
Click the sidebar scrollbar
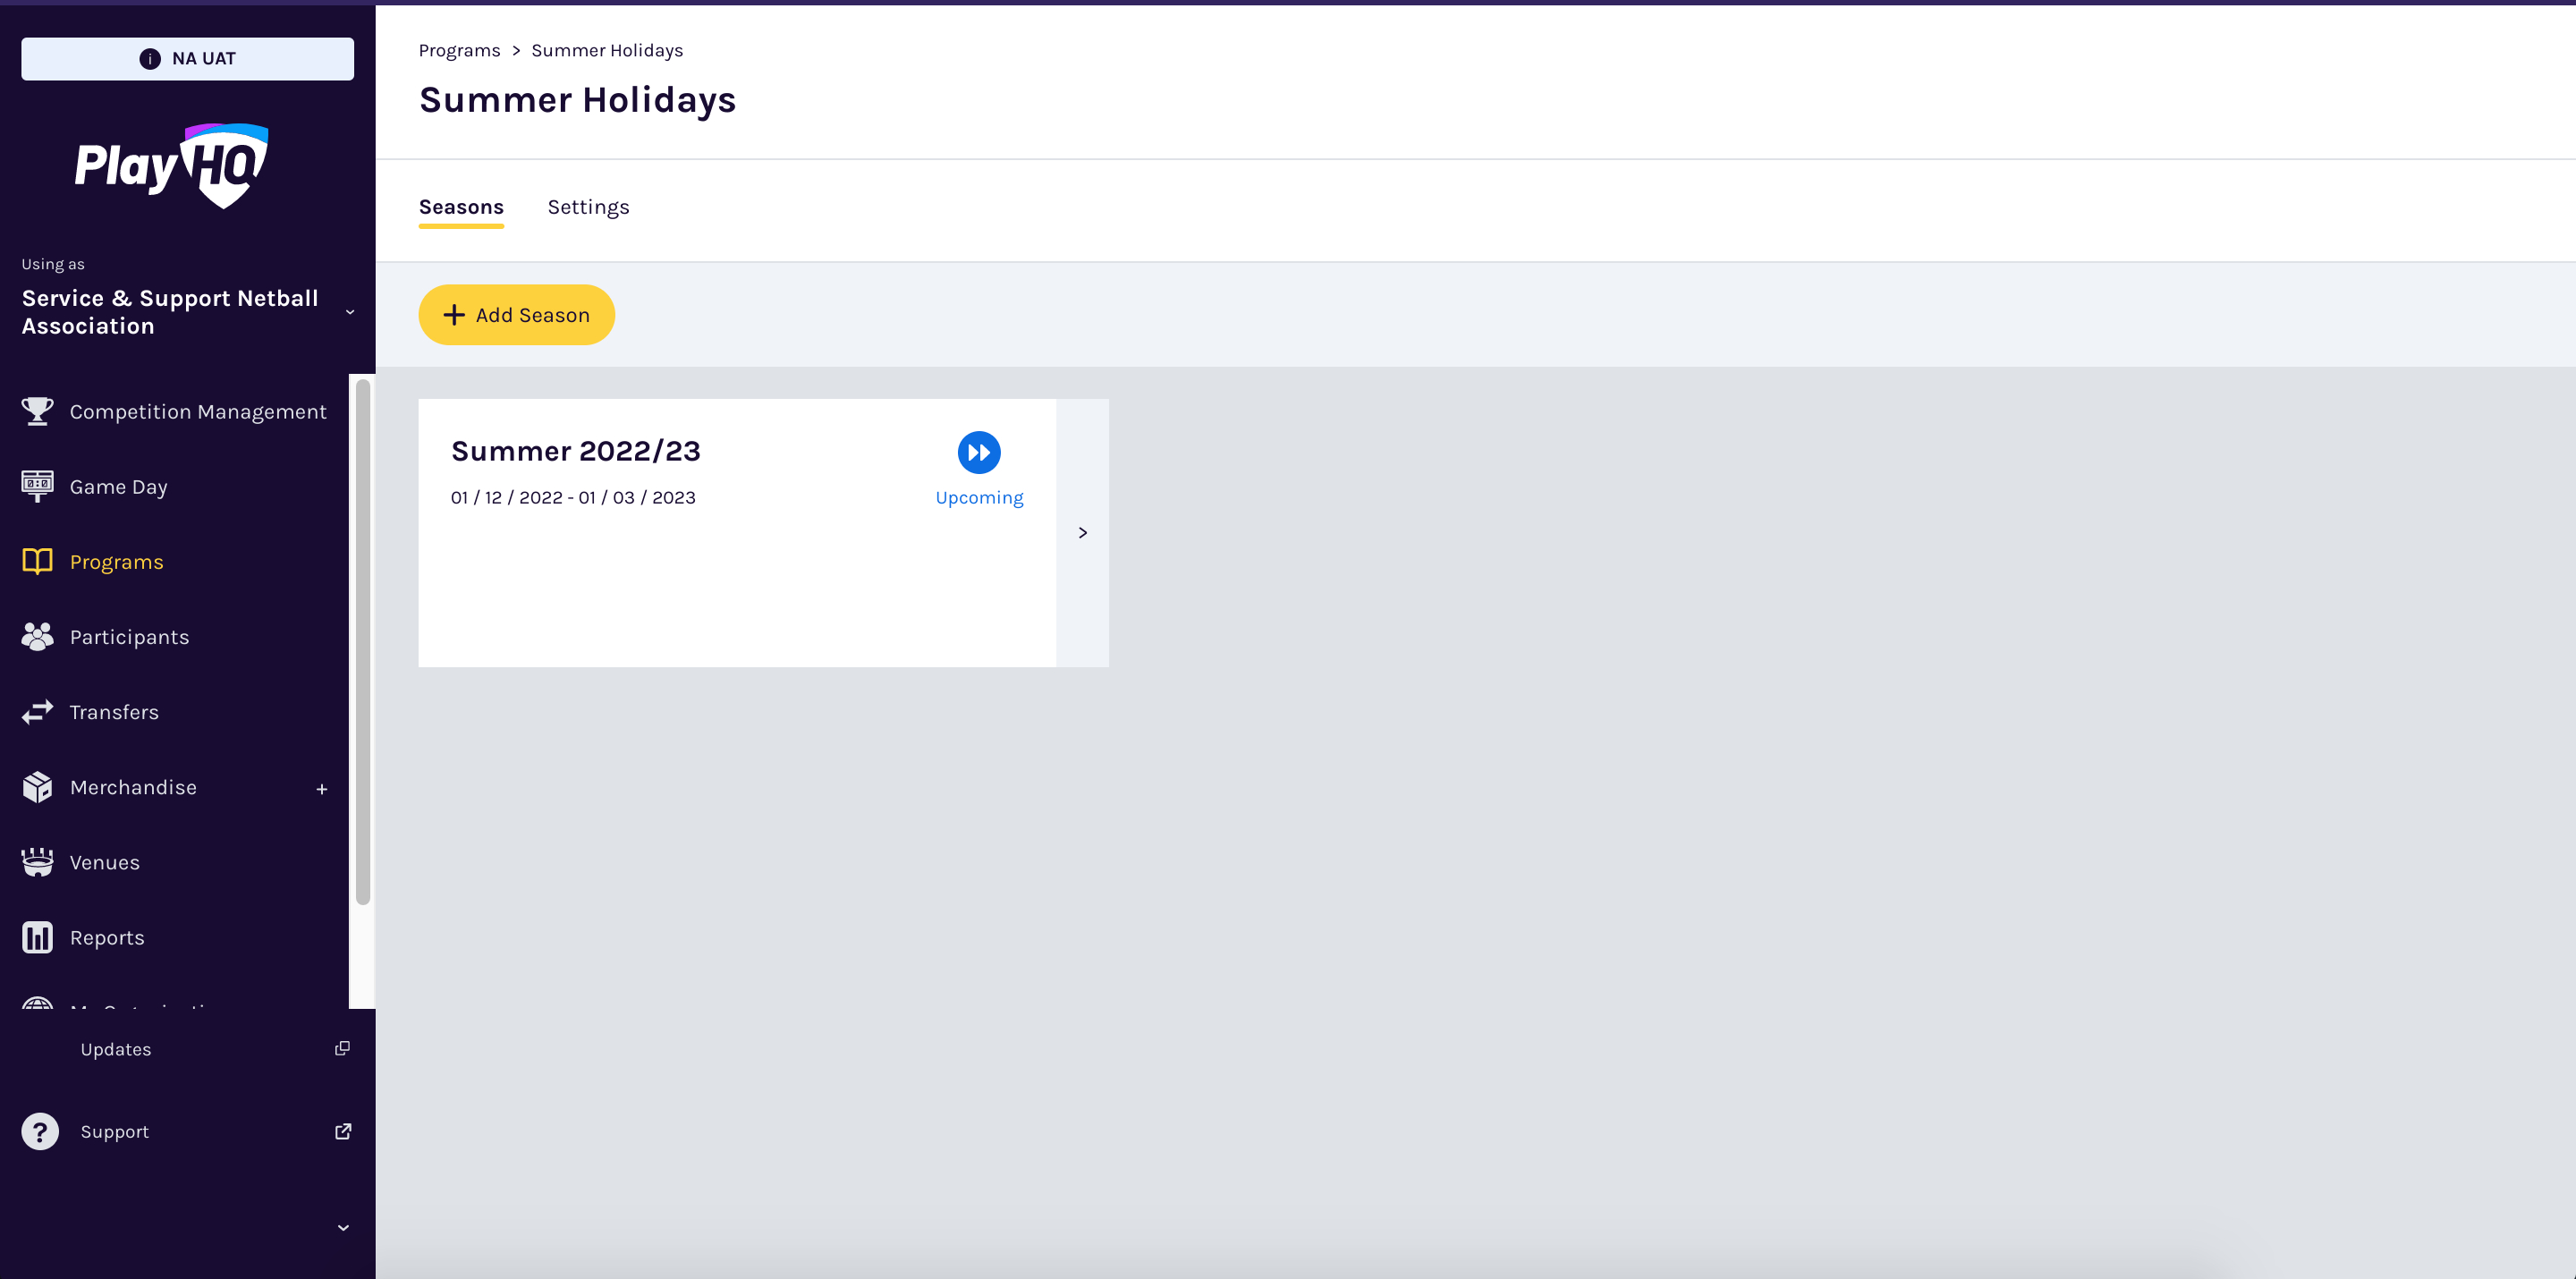(363, 640)
